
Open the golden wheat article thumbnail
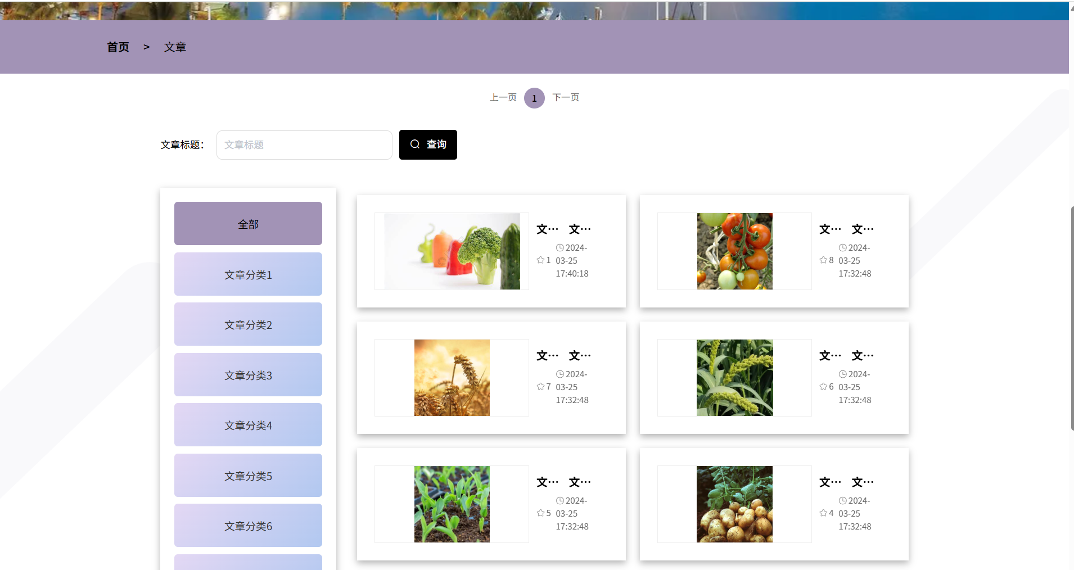coord(452,378)
